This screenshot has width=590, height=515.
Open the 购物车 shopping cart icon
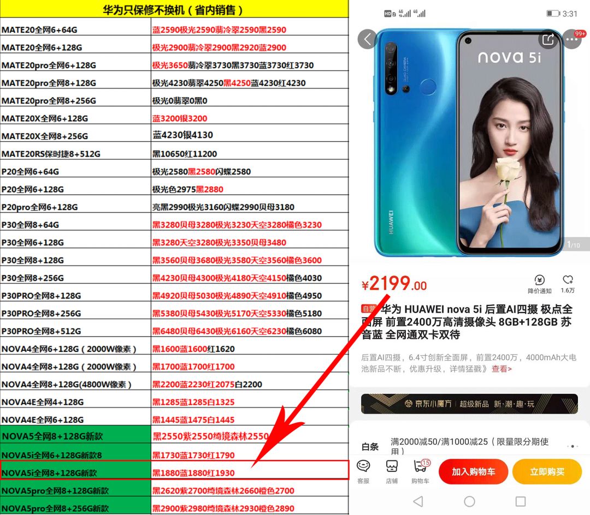420,472
